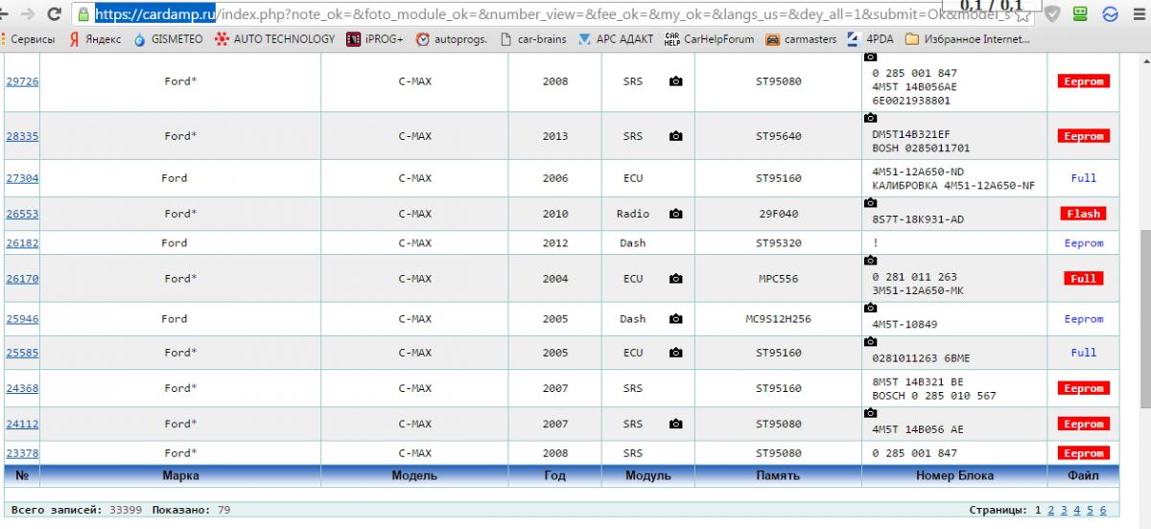The image size is (1151, 529).
Task: Download Full file for row 25585
Action: point(1084,353)
